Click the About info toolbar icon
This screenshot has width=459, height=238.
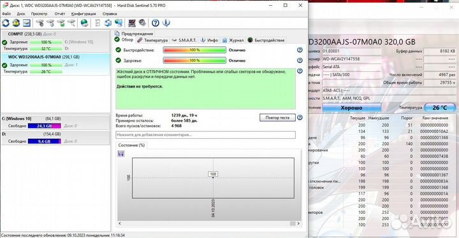[x=166, y=23]
